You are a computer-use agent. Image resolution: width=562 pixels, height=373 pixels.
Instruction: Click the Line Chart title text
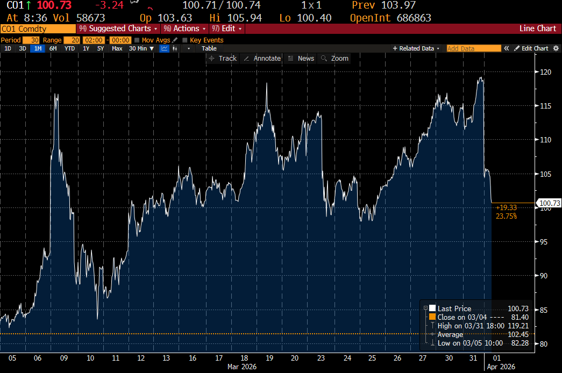[538, 28]
